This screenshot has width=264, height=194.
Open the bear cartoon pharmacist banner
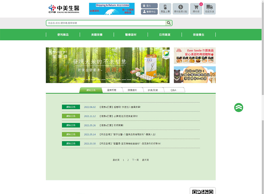[x=195, y=74]
